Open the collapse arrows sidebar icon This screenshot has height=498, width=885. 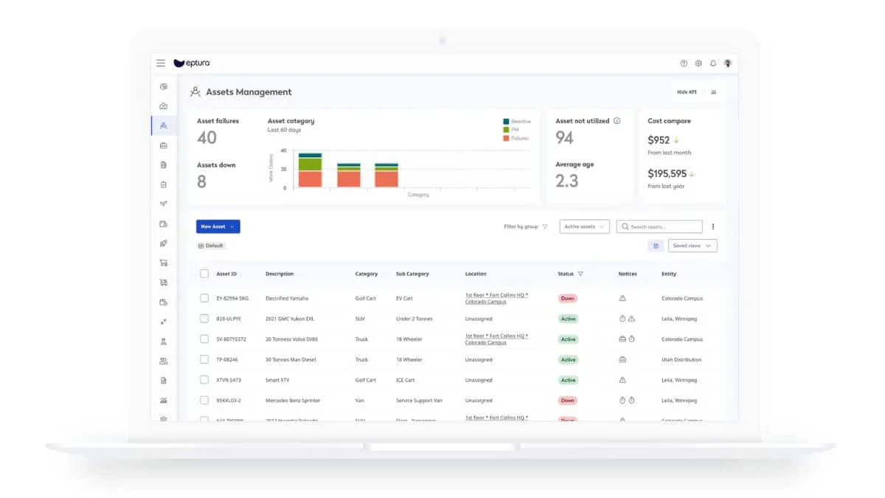(x=164, y=322)
